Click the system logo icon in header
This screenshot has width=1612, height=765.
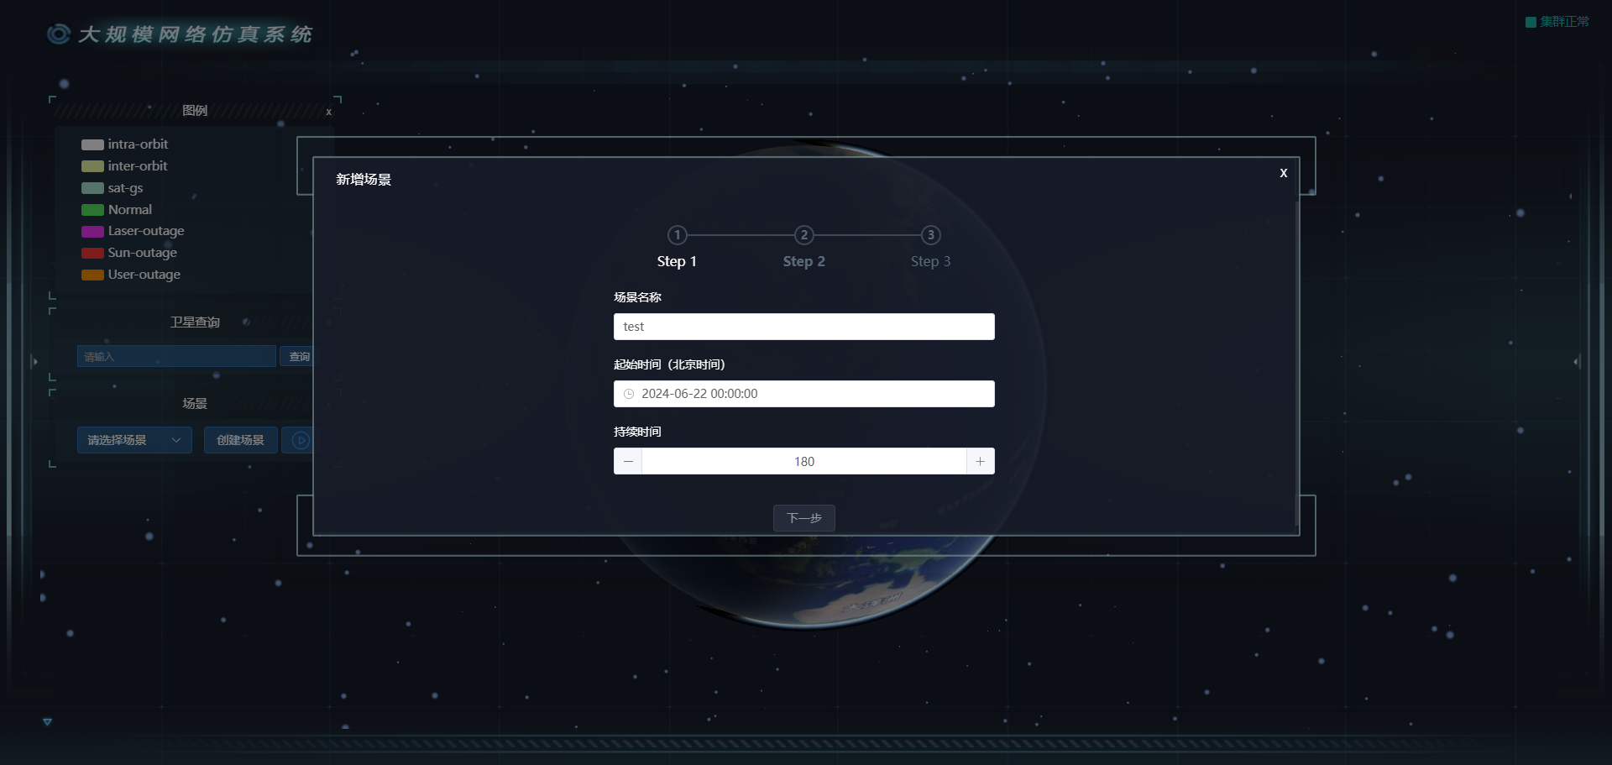click(59, 34)
